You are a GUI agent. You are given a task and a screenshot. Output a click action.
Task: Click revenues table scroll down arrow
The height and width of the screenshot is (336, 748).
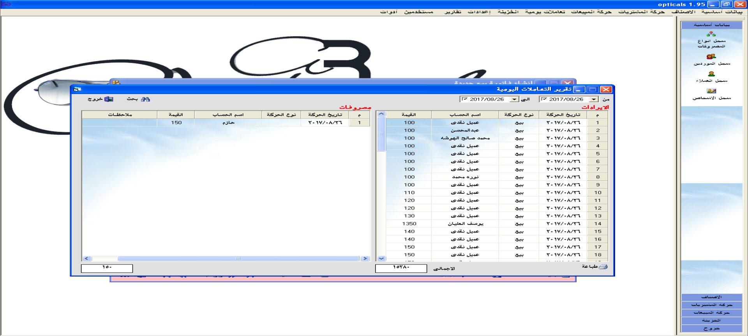381,258
